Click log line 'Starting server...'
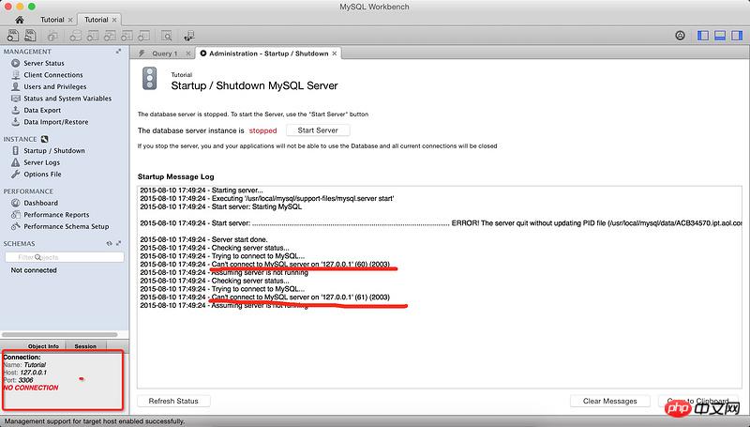Image resolution: width=750 pixels, height=427 pixels. pyautogui.click(x=202, y=191)
